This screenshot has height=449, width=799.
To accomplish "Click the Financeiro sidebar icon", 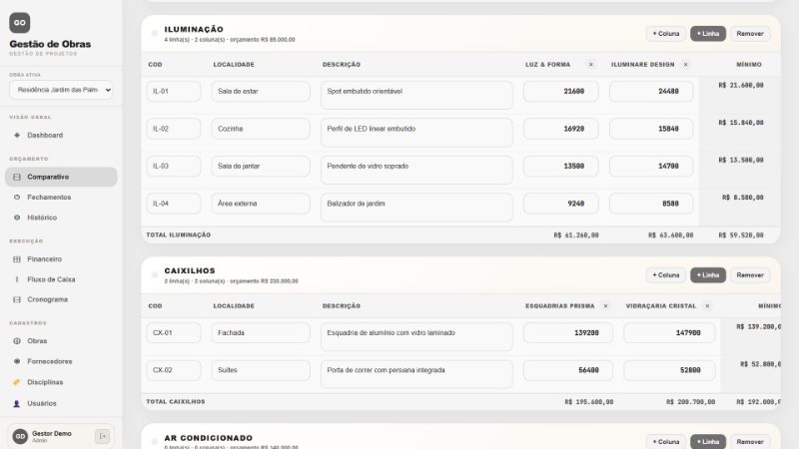I will click(x=17, y=259).
